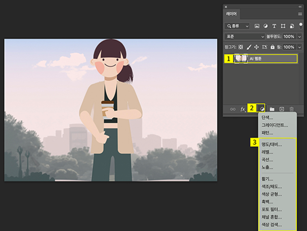The image size is (307, 231).
Task: Click the delete layer trash icon
Action: pyautogui.click(x=292, y=109)
